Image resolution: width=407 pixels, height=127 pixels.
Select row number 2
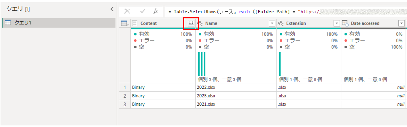pyautogui.click(x=125, y=96)
